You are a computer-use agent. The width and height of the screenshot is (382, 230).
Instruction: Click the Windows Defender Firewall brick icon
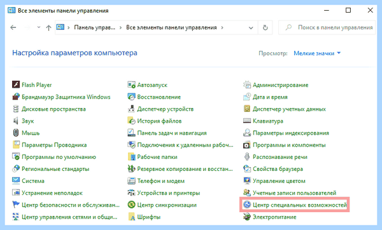[x=16, y=97]
